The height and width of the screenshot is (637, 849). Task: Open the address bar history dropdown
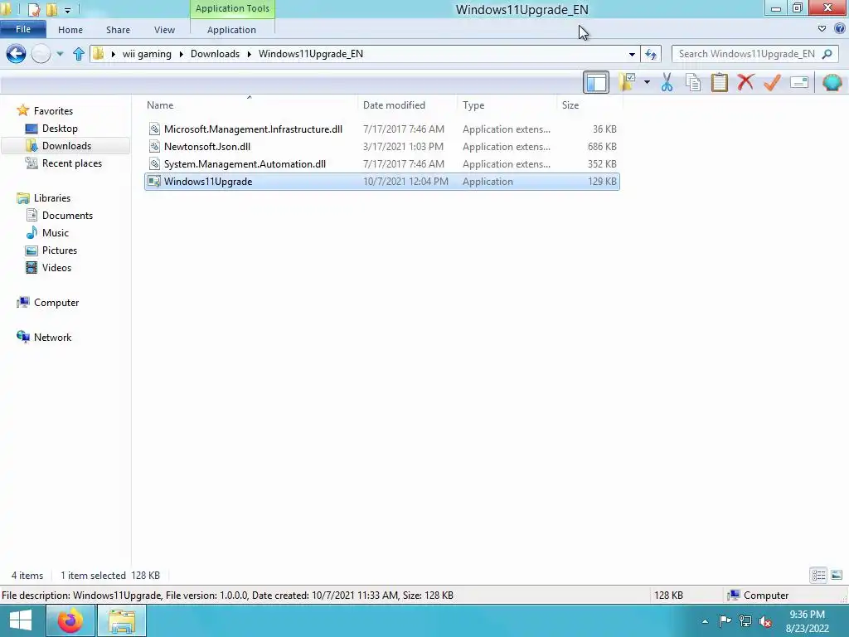(x=632, y=54)
